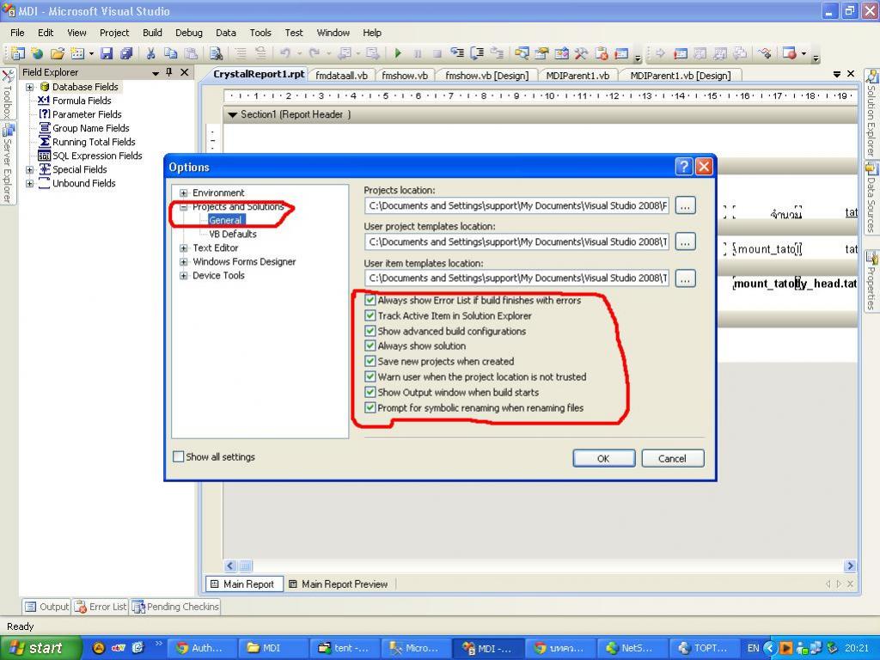The width and height of the screenshot is (880, 660).
Task: Uncheck Show Output window when build starts
Action: (x=370, y=392)
